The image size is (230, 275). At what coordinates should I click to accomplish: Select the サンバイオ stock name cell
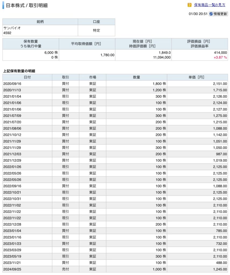coord(12,28)
